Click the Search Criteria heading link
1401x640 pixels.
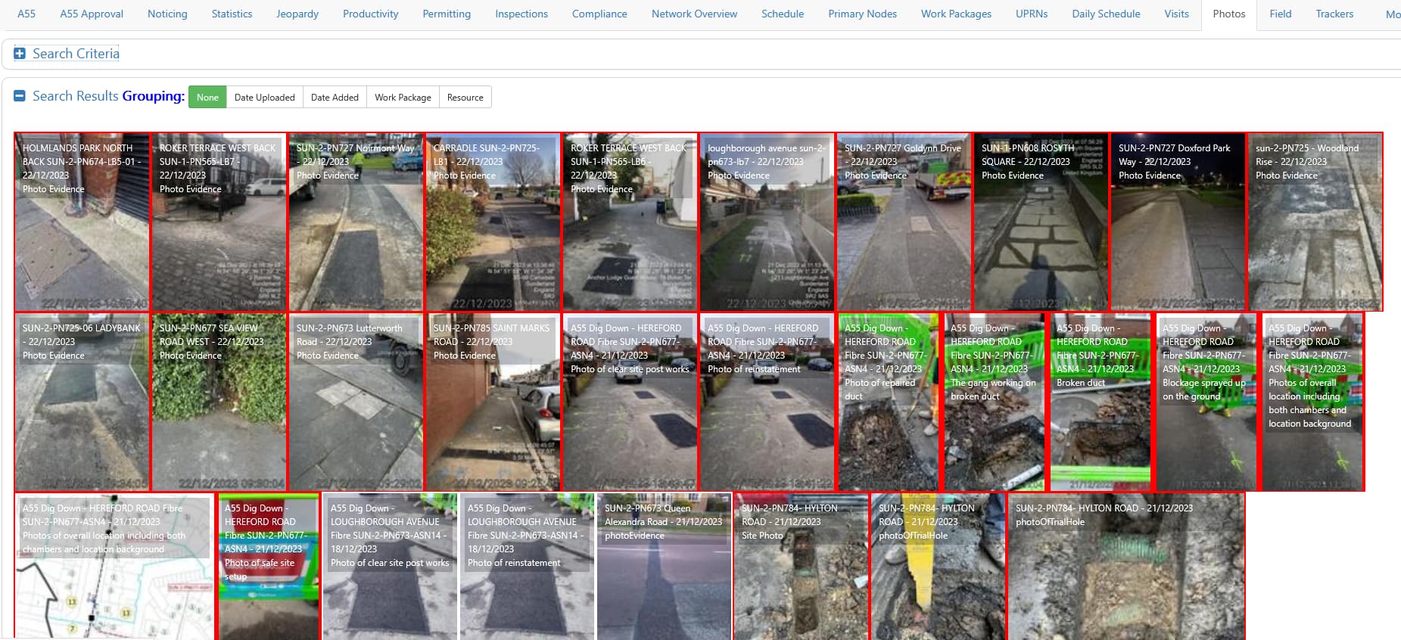[x=76, y=54]
